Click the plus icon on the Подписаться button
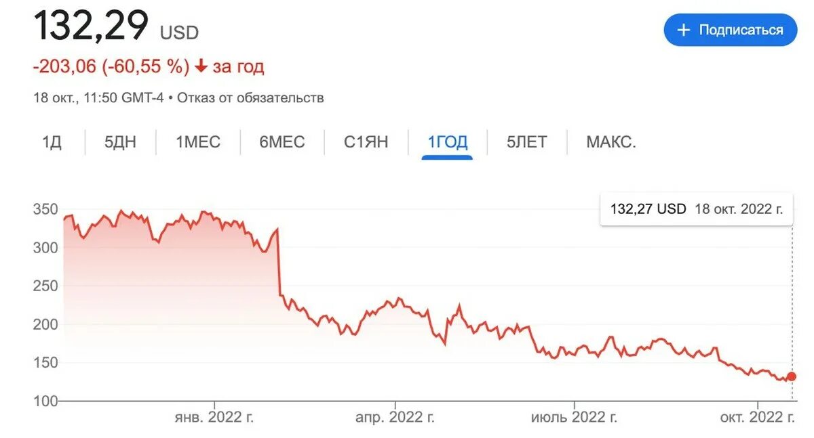Screen dimensions: 814x438 [x=684, y=30]
